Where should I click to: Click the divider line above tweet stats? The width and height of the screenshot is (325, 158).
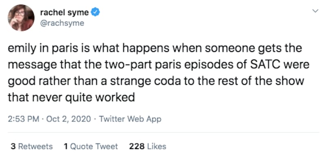(x=164, y=132)
